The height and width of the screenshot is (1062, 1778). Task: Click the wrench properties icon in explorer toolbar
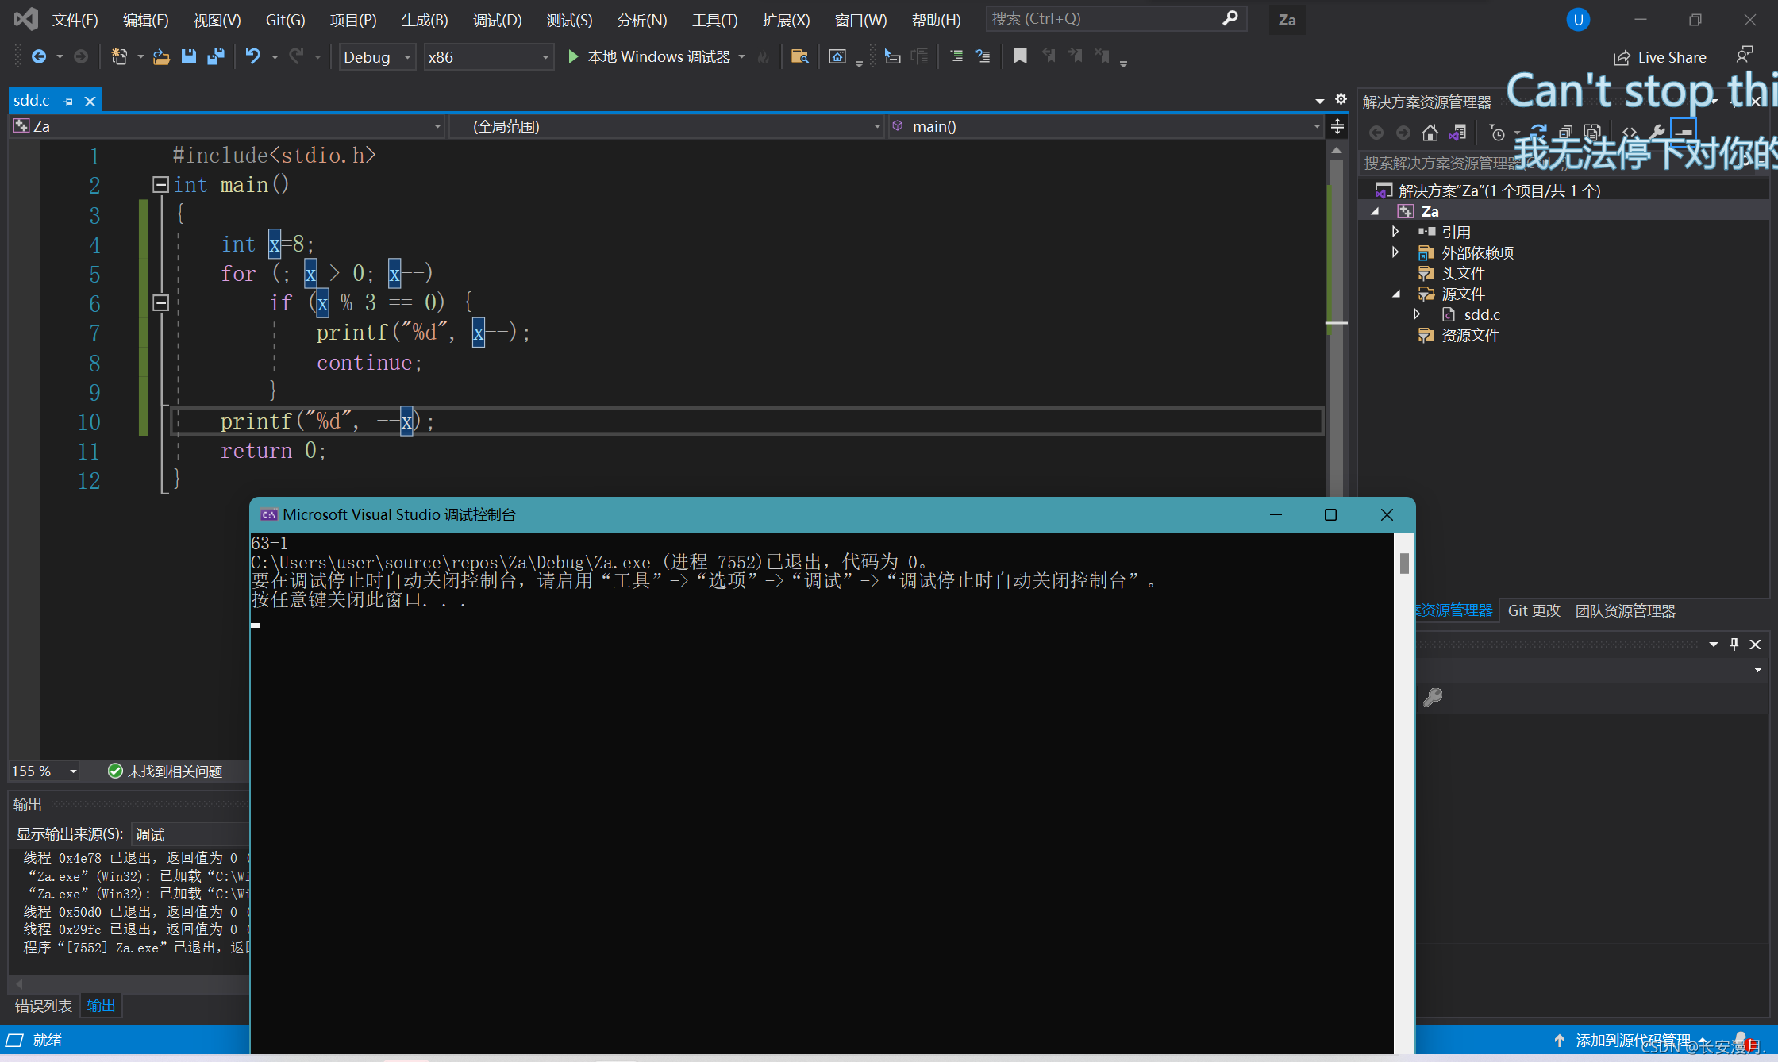point(1657,133)
